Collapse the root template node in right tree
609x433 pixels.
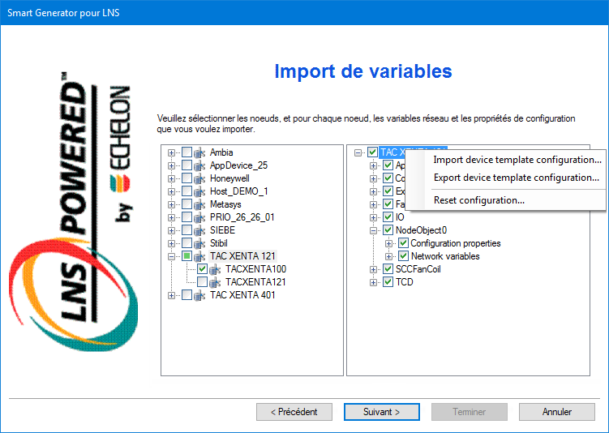(x=358, y=153)
